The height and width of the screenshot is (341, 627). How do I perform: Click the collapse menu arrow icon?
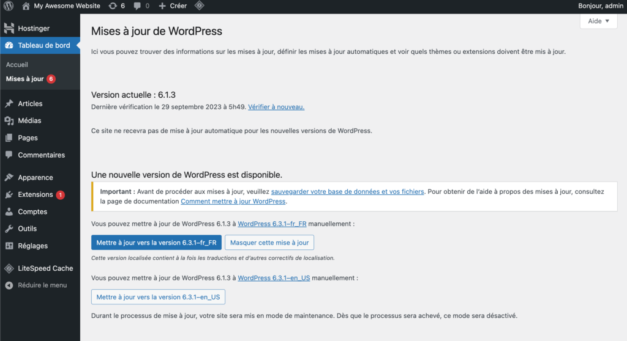click(9, 285)
